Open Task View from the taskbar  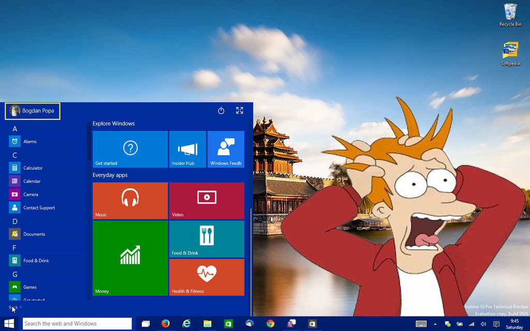(x=145, y=324)
